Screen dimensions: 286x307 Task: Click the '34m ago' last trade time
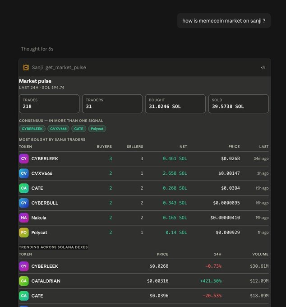pyautogui.click(x=261, y=158)
